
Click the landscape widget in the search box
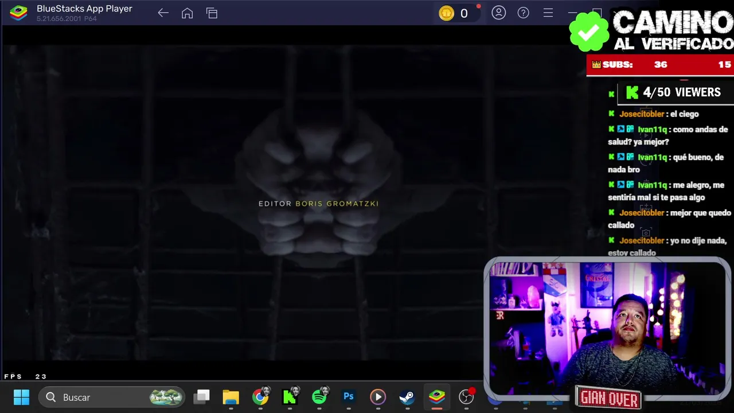point(166,397)
